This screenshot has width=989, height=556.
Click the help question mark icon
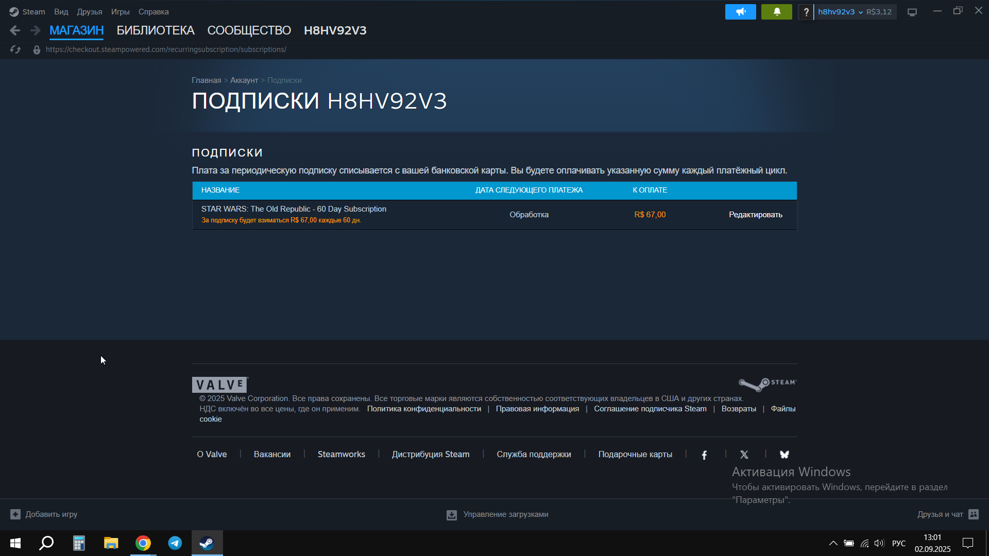806,12
